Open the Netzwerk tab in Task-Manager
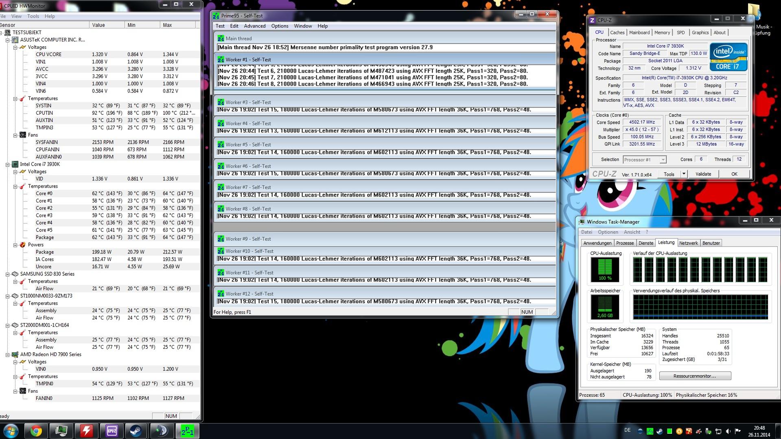The width and height of the screenshot is (781, 439). [x=688, y=243]
